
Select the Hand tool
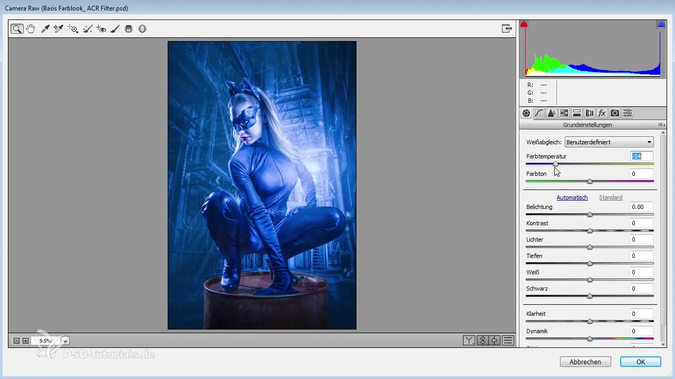(x=31, y=29)
